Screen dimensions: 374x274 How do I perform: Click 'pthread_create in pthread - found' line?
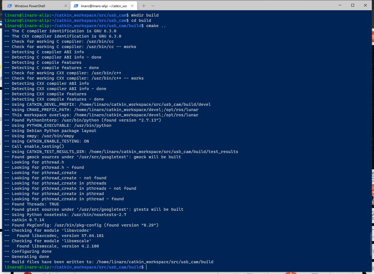pos(64,199)
